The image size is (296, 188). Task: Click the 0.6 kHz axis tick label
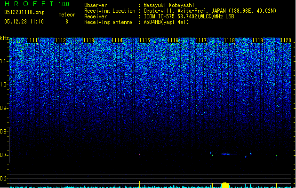click(x=4, y=179)
